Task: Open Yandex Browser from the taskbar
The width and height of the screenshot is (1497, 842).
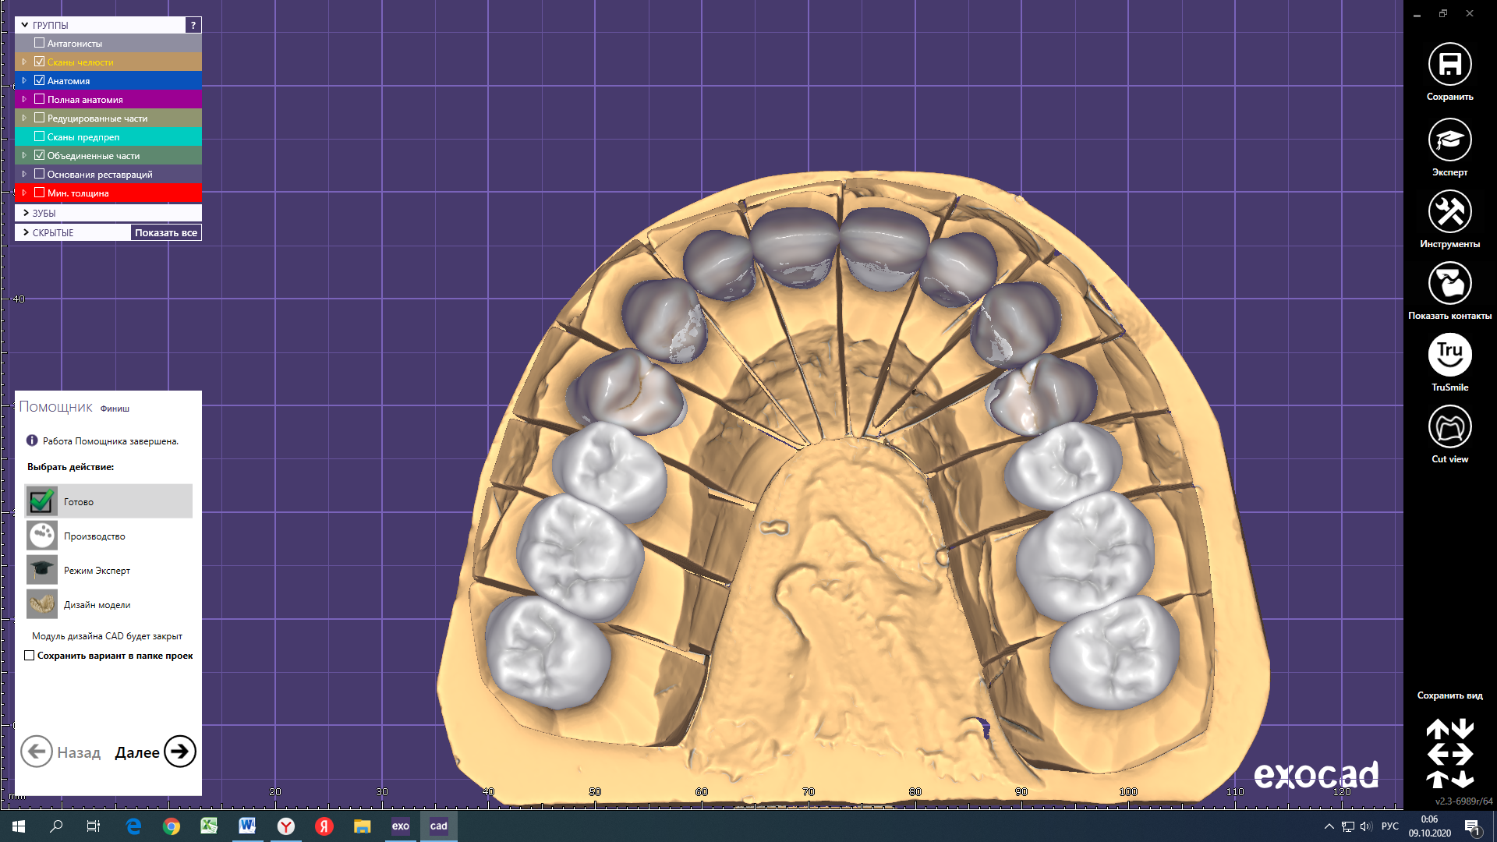Action: [x=286, y=826]
